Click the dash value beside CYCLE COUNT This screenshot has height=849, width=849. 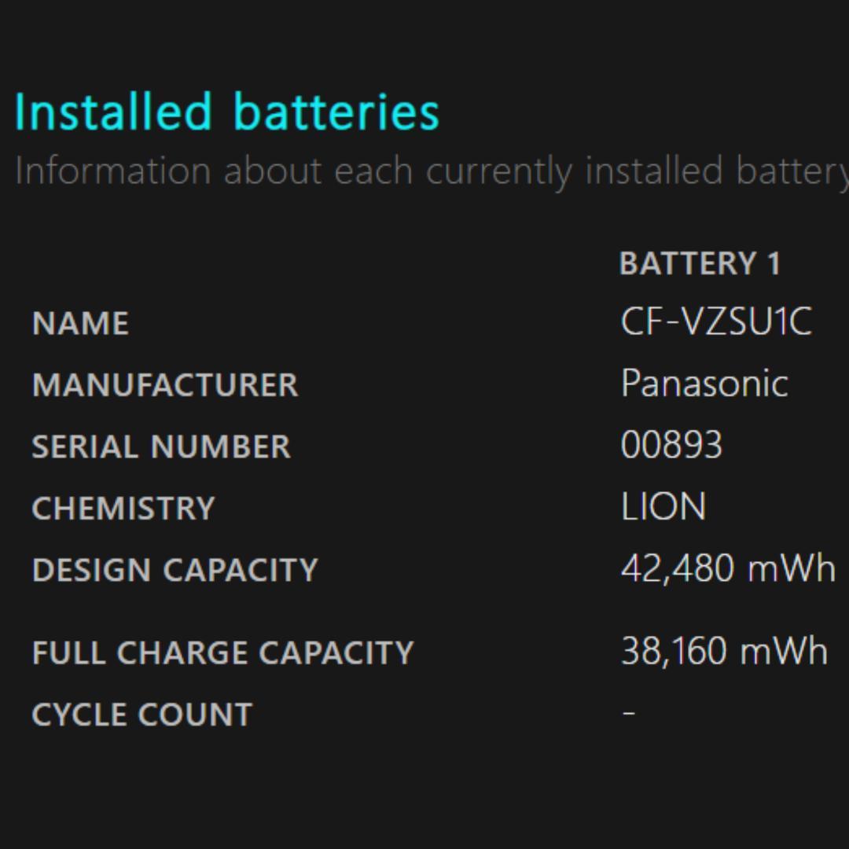pyautogui.click(x=628, y=713)
